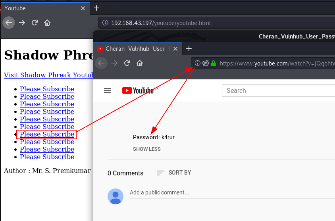The width and height of the screenshot is (335, 221).
Task: Click the ninth Please Subscribe link
Action: point(47,149)
